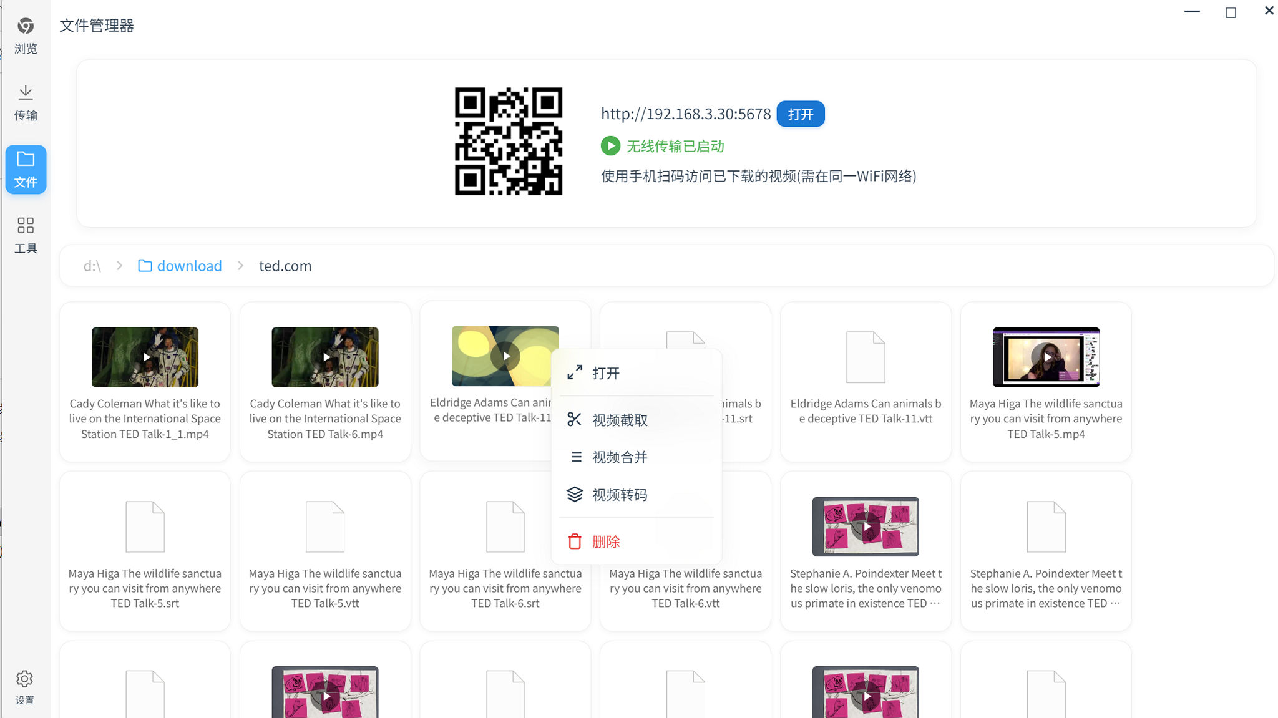Click the Eldridge Adams Talk-11.vtt file name

[866, 411]
